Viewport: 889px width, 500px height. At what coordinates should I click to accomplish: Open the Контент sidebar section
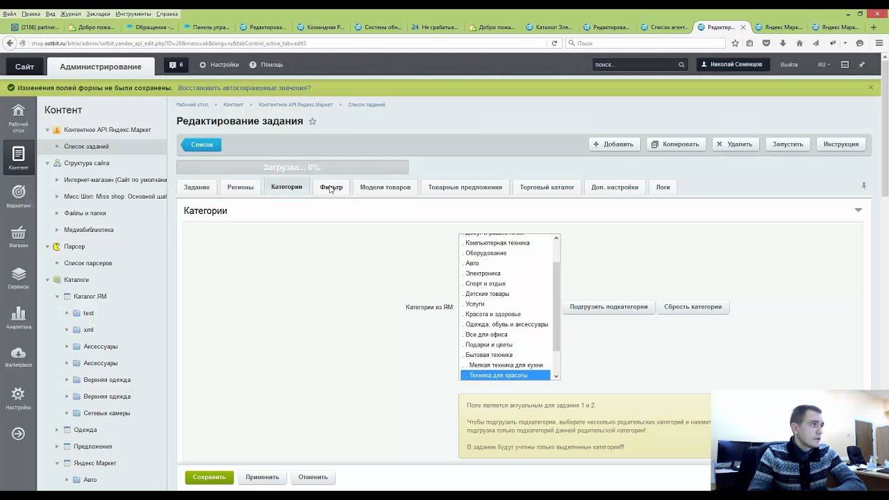[19, 158]
